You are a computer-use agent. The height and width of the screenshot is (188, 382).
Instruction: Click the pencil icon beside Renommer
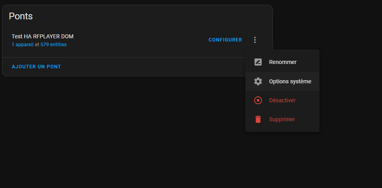pyautogui.click(x=258, y=62)
